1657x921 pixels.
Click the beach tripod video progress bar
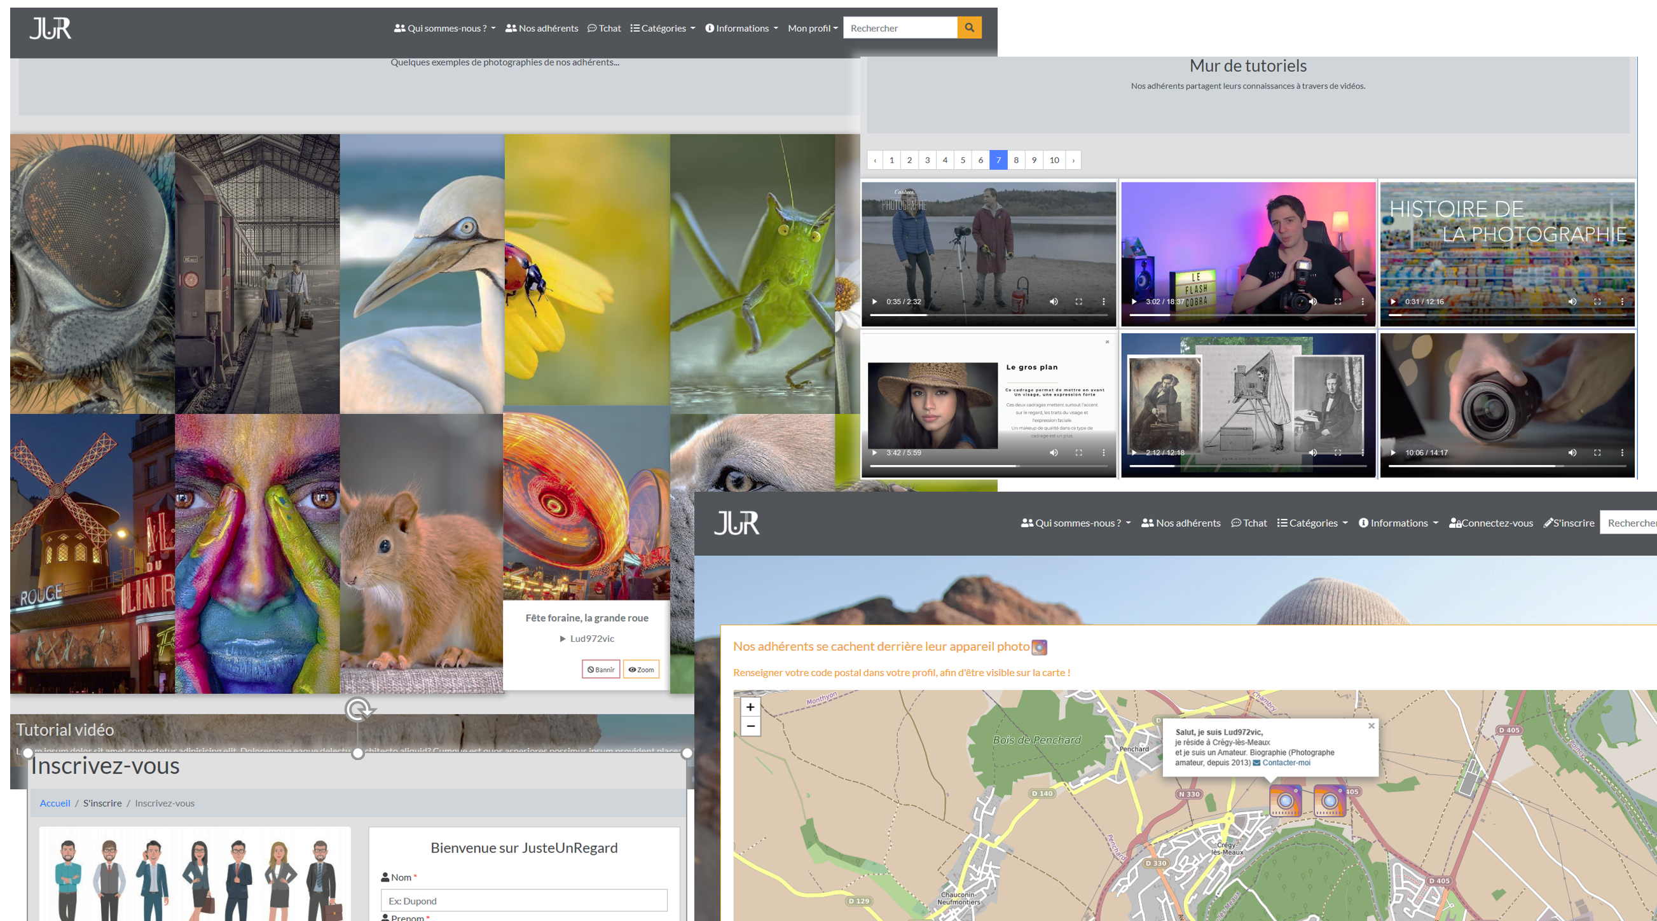tap(988, 315)
